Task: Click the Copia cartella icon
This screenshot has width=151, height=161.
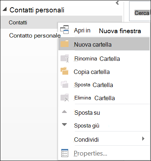Action: click(65, 71)
